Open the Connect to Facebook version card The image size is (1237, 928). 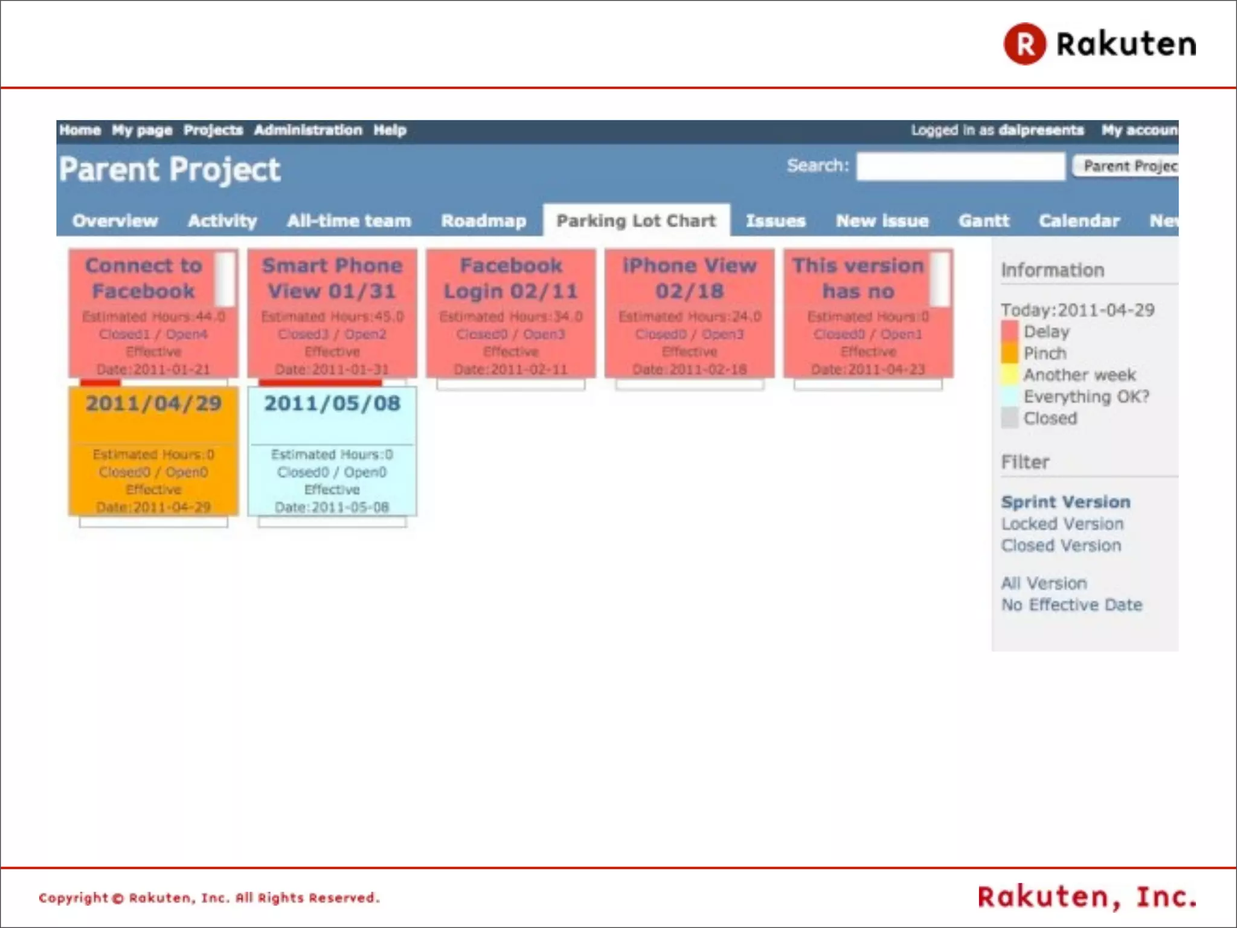coord(144,279)
